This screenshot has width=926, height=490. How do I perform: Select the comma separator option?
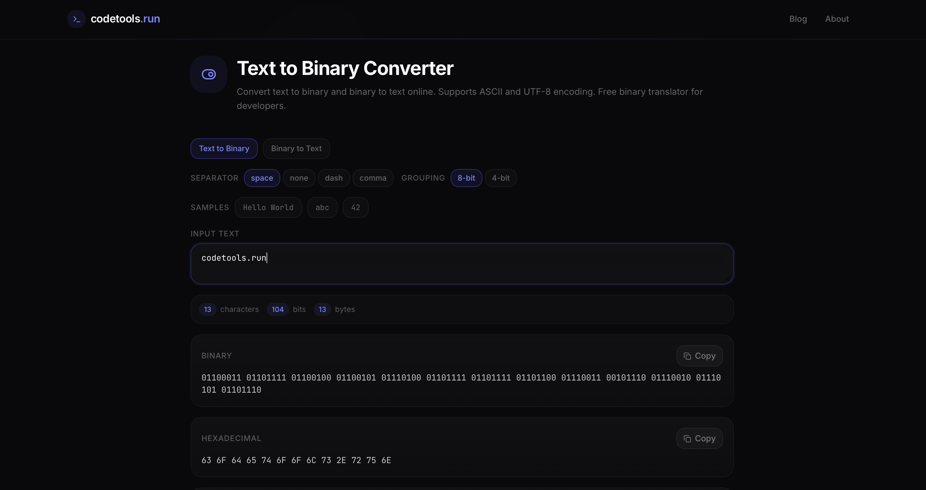click(x=373, y=178)
